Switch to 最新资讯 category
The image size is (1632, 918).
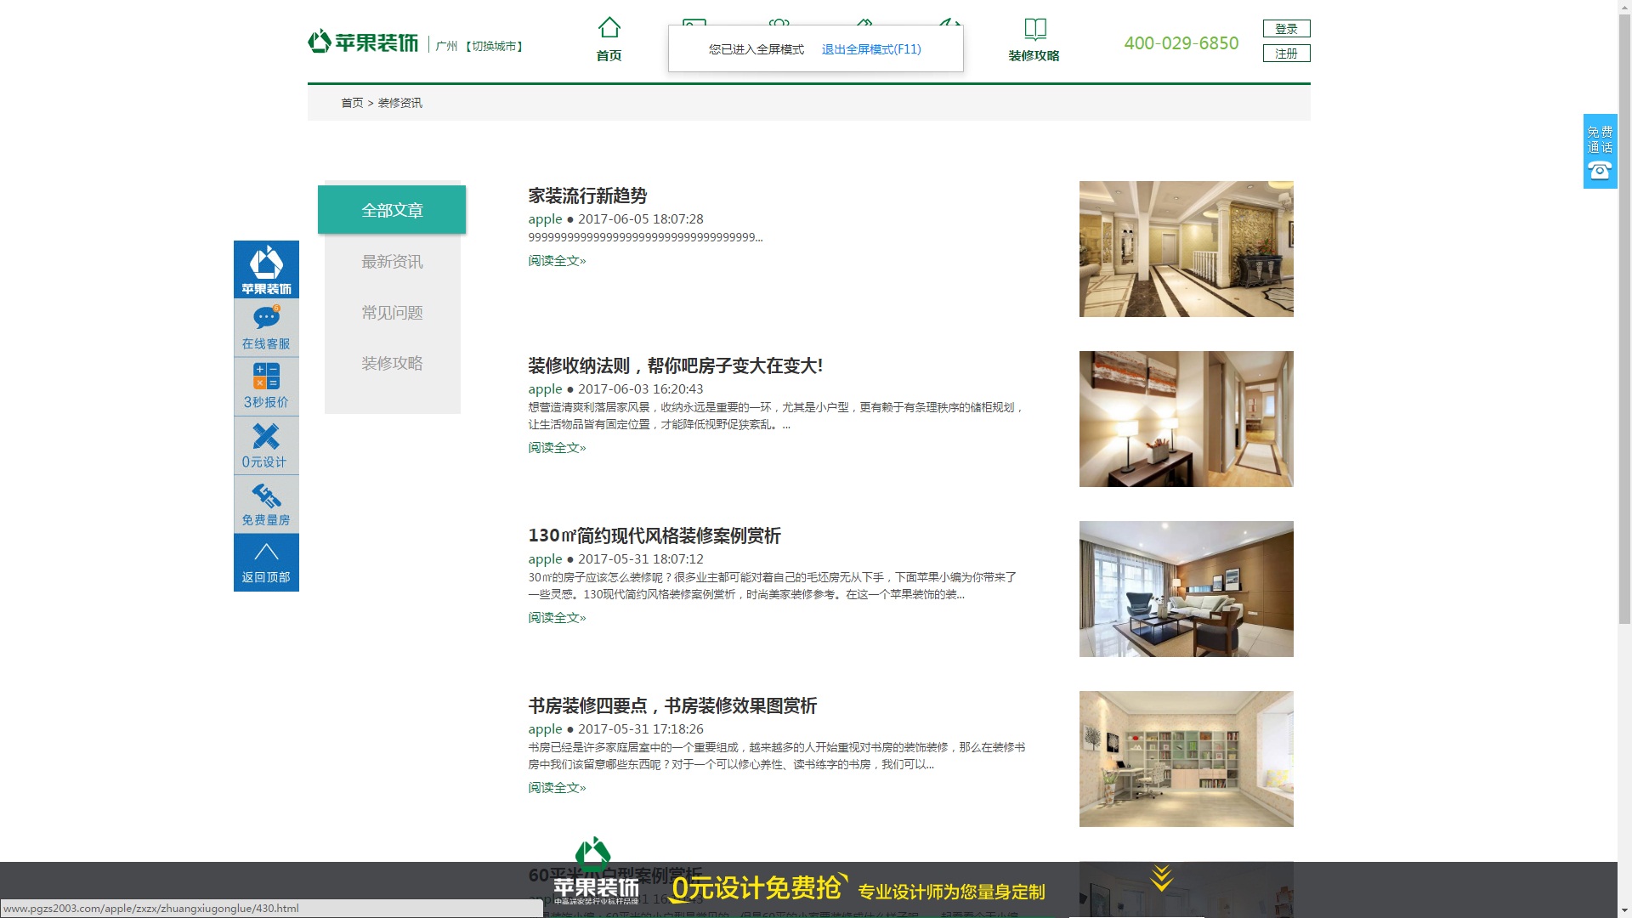392,262
